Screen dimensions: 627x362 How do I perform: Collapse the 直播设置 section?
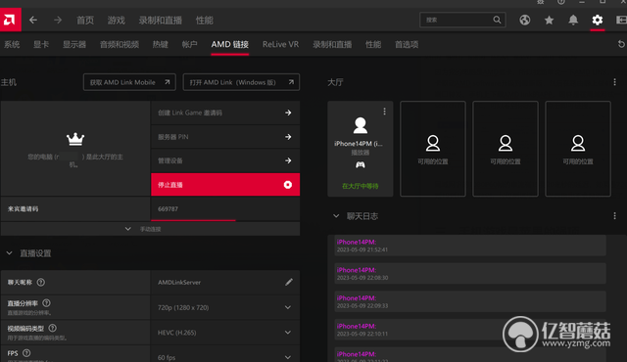9,253
